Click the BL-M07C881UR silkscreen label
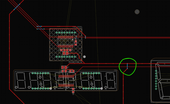 (75, 62)
